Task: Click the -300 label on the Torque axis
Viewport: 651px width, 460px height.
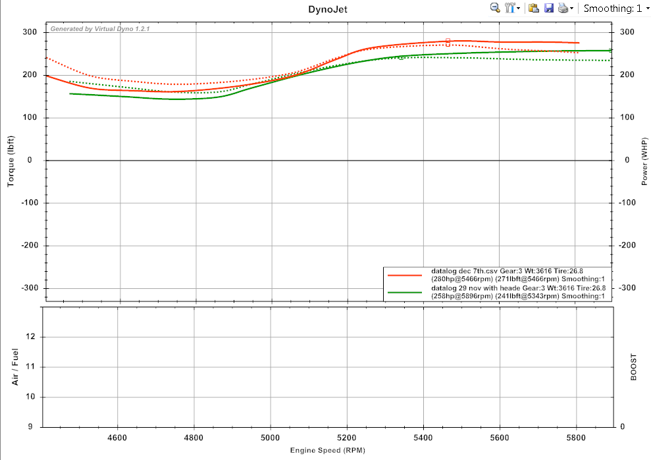Action: (29, 288)
